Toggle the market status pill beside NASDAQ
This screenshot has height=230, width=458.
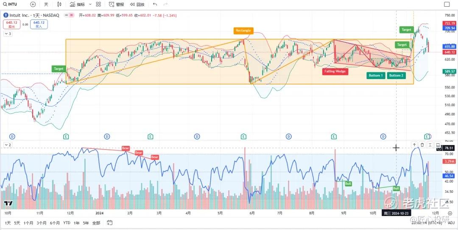pyautogui.click(x=69, y=15)
